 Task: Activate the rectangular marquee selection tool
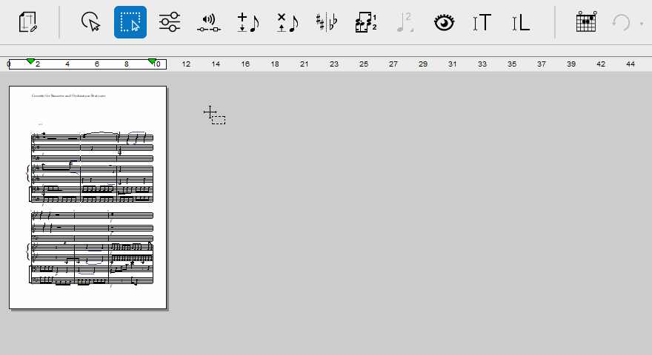tap(130, 22)
